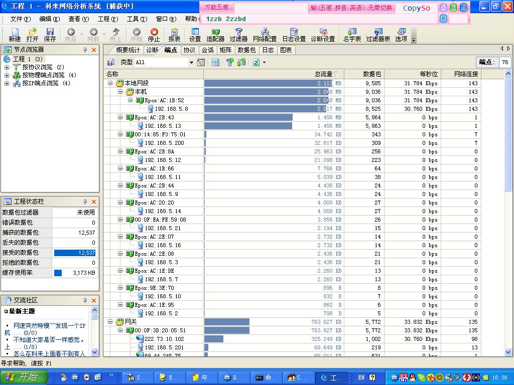This screenshot has height=385, width=514.
Task: Click the 诊断设置 diagnosis settings icon
Action: [323, 35]
